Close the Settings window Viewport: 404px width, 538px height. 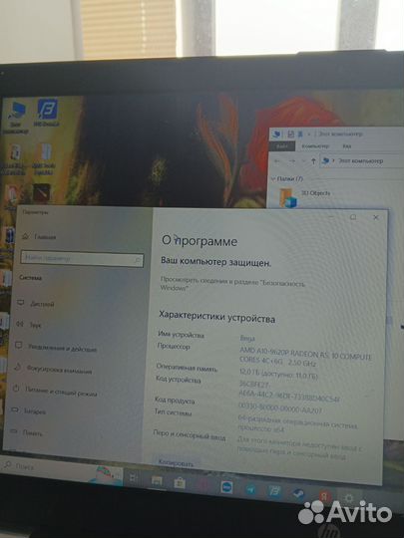point(376,217)
